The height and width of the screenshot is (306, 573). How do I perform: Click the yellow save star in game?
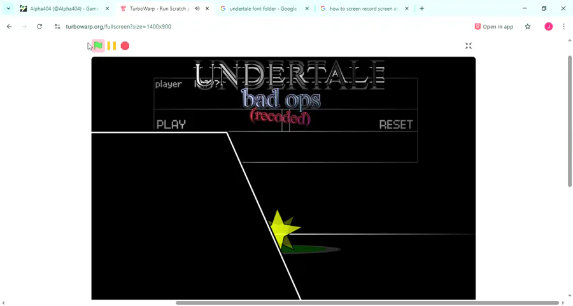(283, 229)
